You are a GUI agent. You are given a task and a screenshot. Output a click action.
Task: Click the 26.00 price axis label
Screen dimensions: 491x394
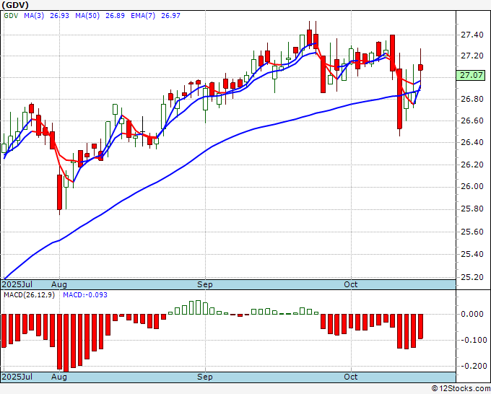(x=472, y=186)
